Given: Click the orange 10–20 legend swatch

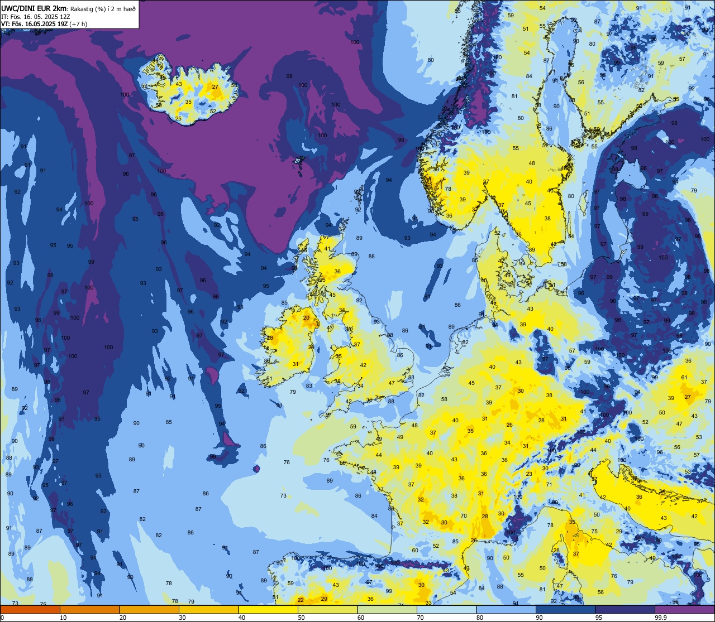Looking at the screenshot, I should [x=89, y=609].
